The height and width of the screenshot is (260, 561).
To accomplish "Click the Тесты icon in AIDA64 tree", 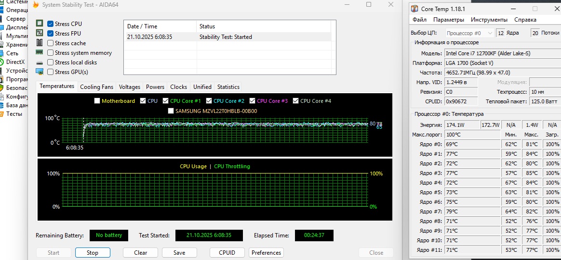I will (1, 114).
